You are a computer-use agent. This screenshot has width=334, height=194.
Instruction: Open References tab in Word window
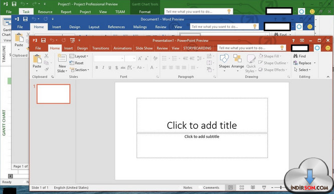coord(116,27)
